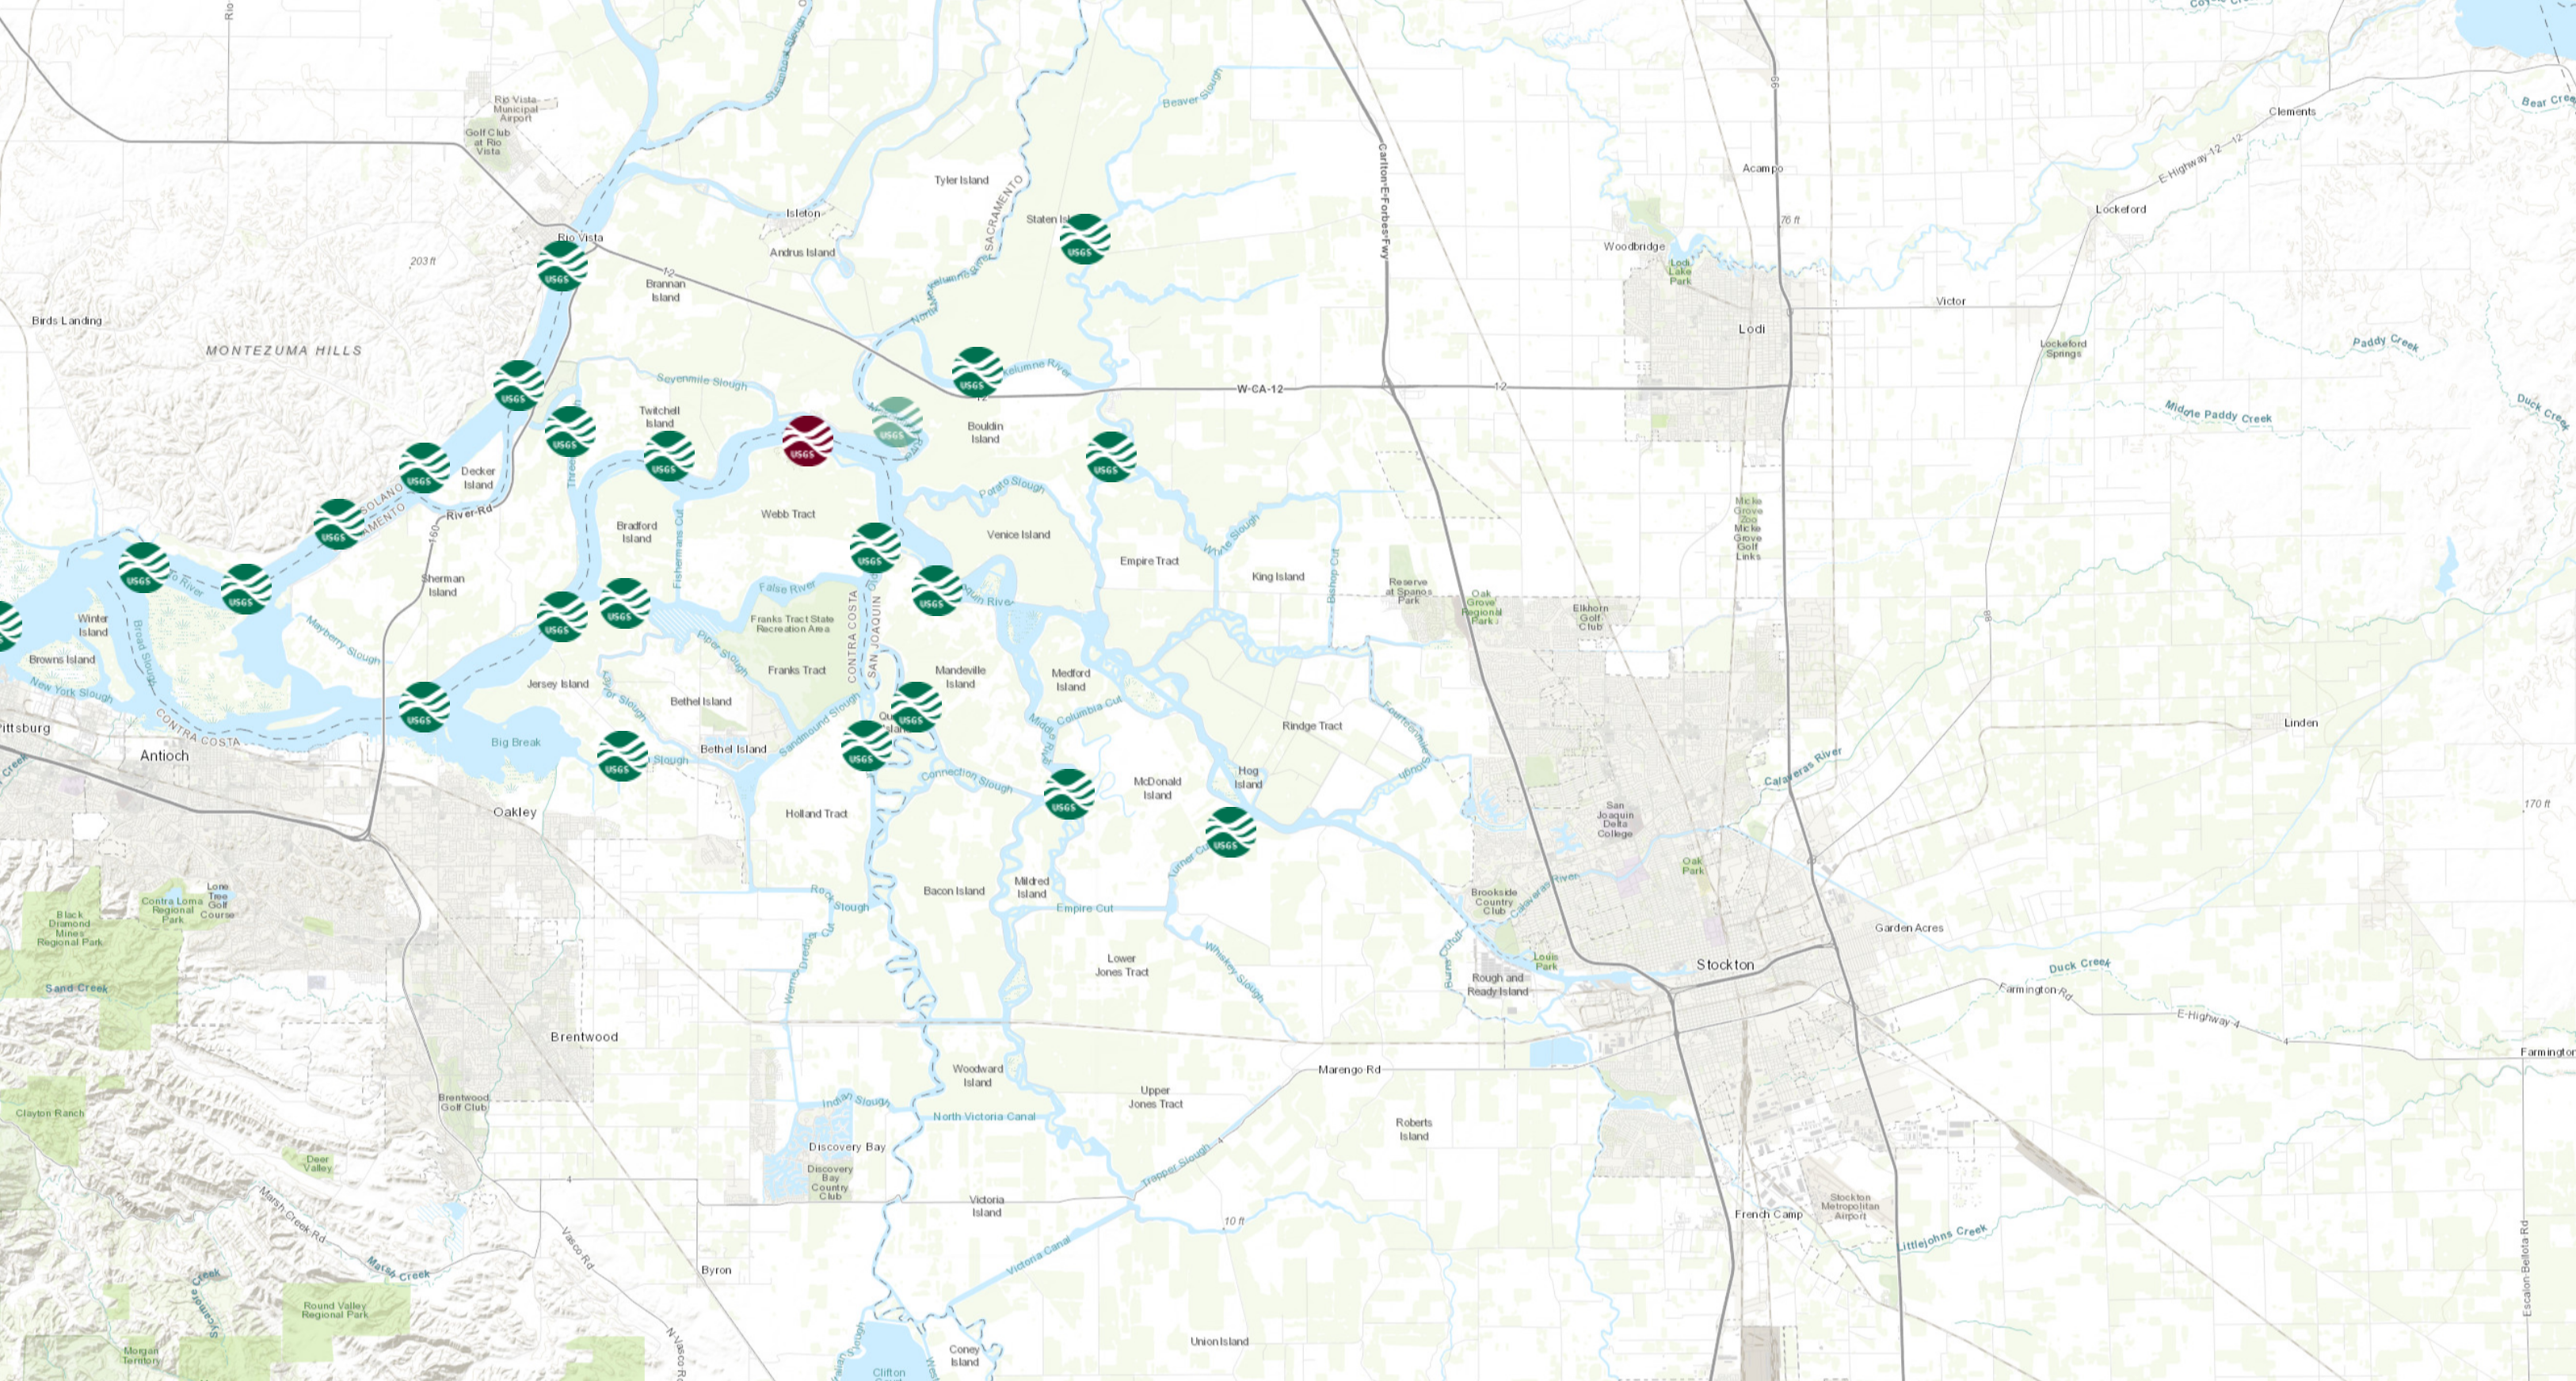Select the USGS marker southwest of Bethel Island
Image resolution: width=2576 pixels, height=1381 pixels.
pos(622,756)
